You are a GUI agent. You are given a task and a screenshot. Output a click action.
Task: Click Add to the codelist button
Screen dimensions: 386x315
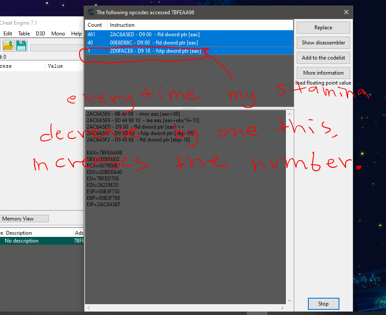(x=323, y=58)
